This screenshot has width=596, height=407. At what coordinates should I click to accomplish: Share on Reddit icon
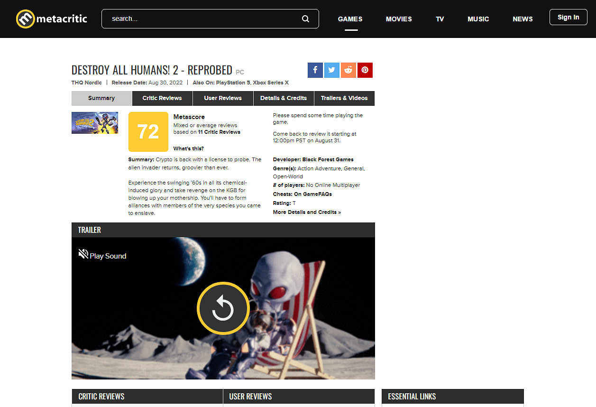click(348, 70)
